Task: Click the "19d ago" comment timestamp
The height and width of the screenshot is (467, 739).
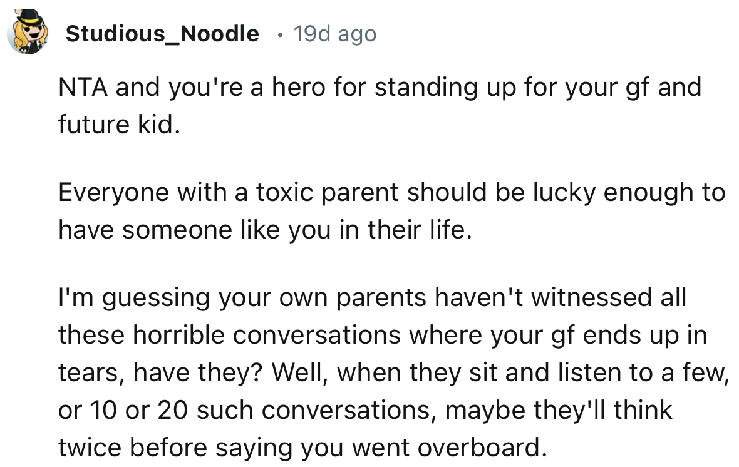Action: [335, 34]
